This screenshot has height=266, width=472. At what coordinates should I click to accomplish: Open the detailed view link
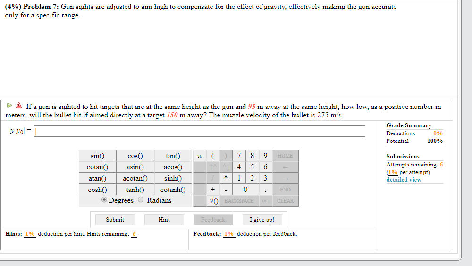[404, 180]
